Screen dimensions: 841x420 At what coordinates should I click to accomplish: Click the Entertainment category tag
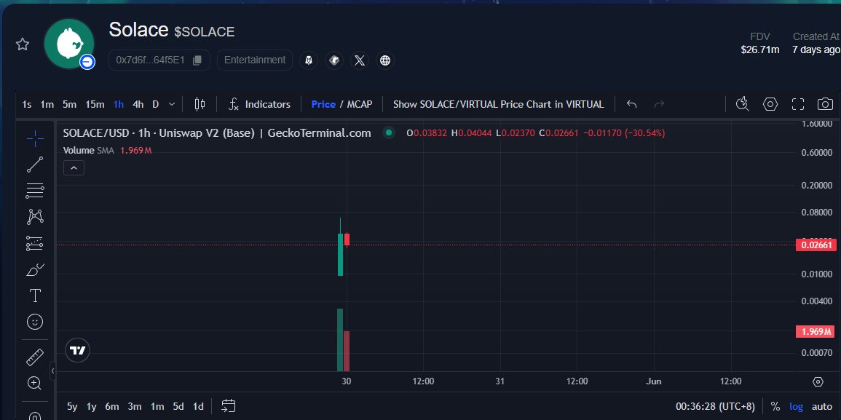pyautogui.click(x=255, y=60)
